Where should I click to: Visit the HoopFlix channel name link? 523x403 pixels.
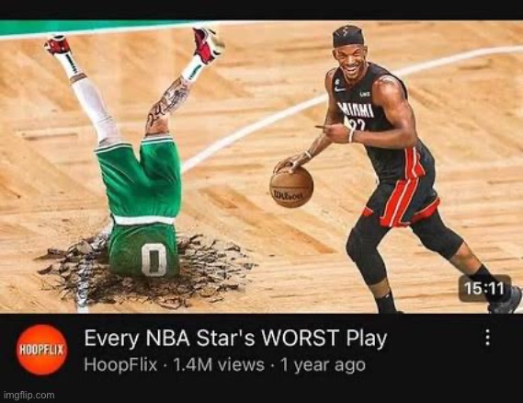(120, 364)
